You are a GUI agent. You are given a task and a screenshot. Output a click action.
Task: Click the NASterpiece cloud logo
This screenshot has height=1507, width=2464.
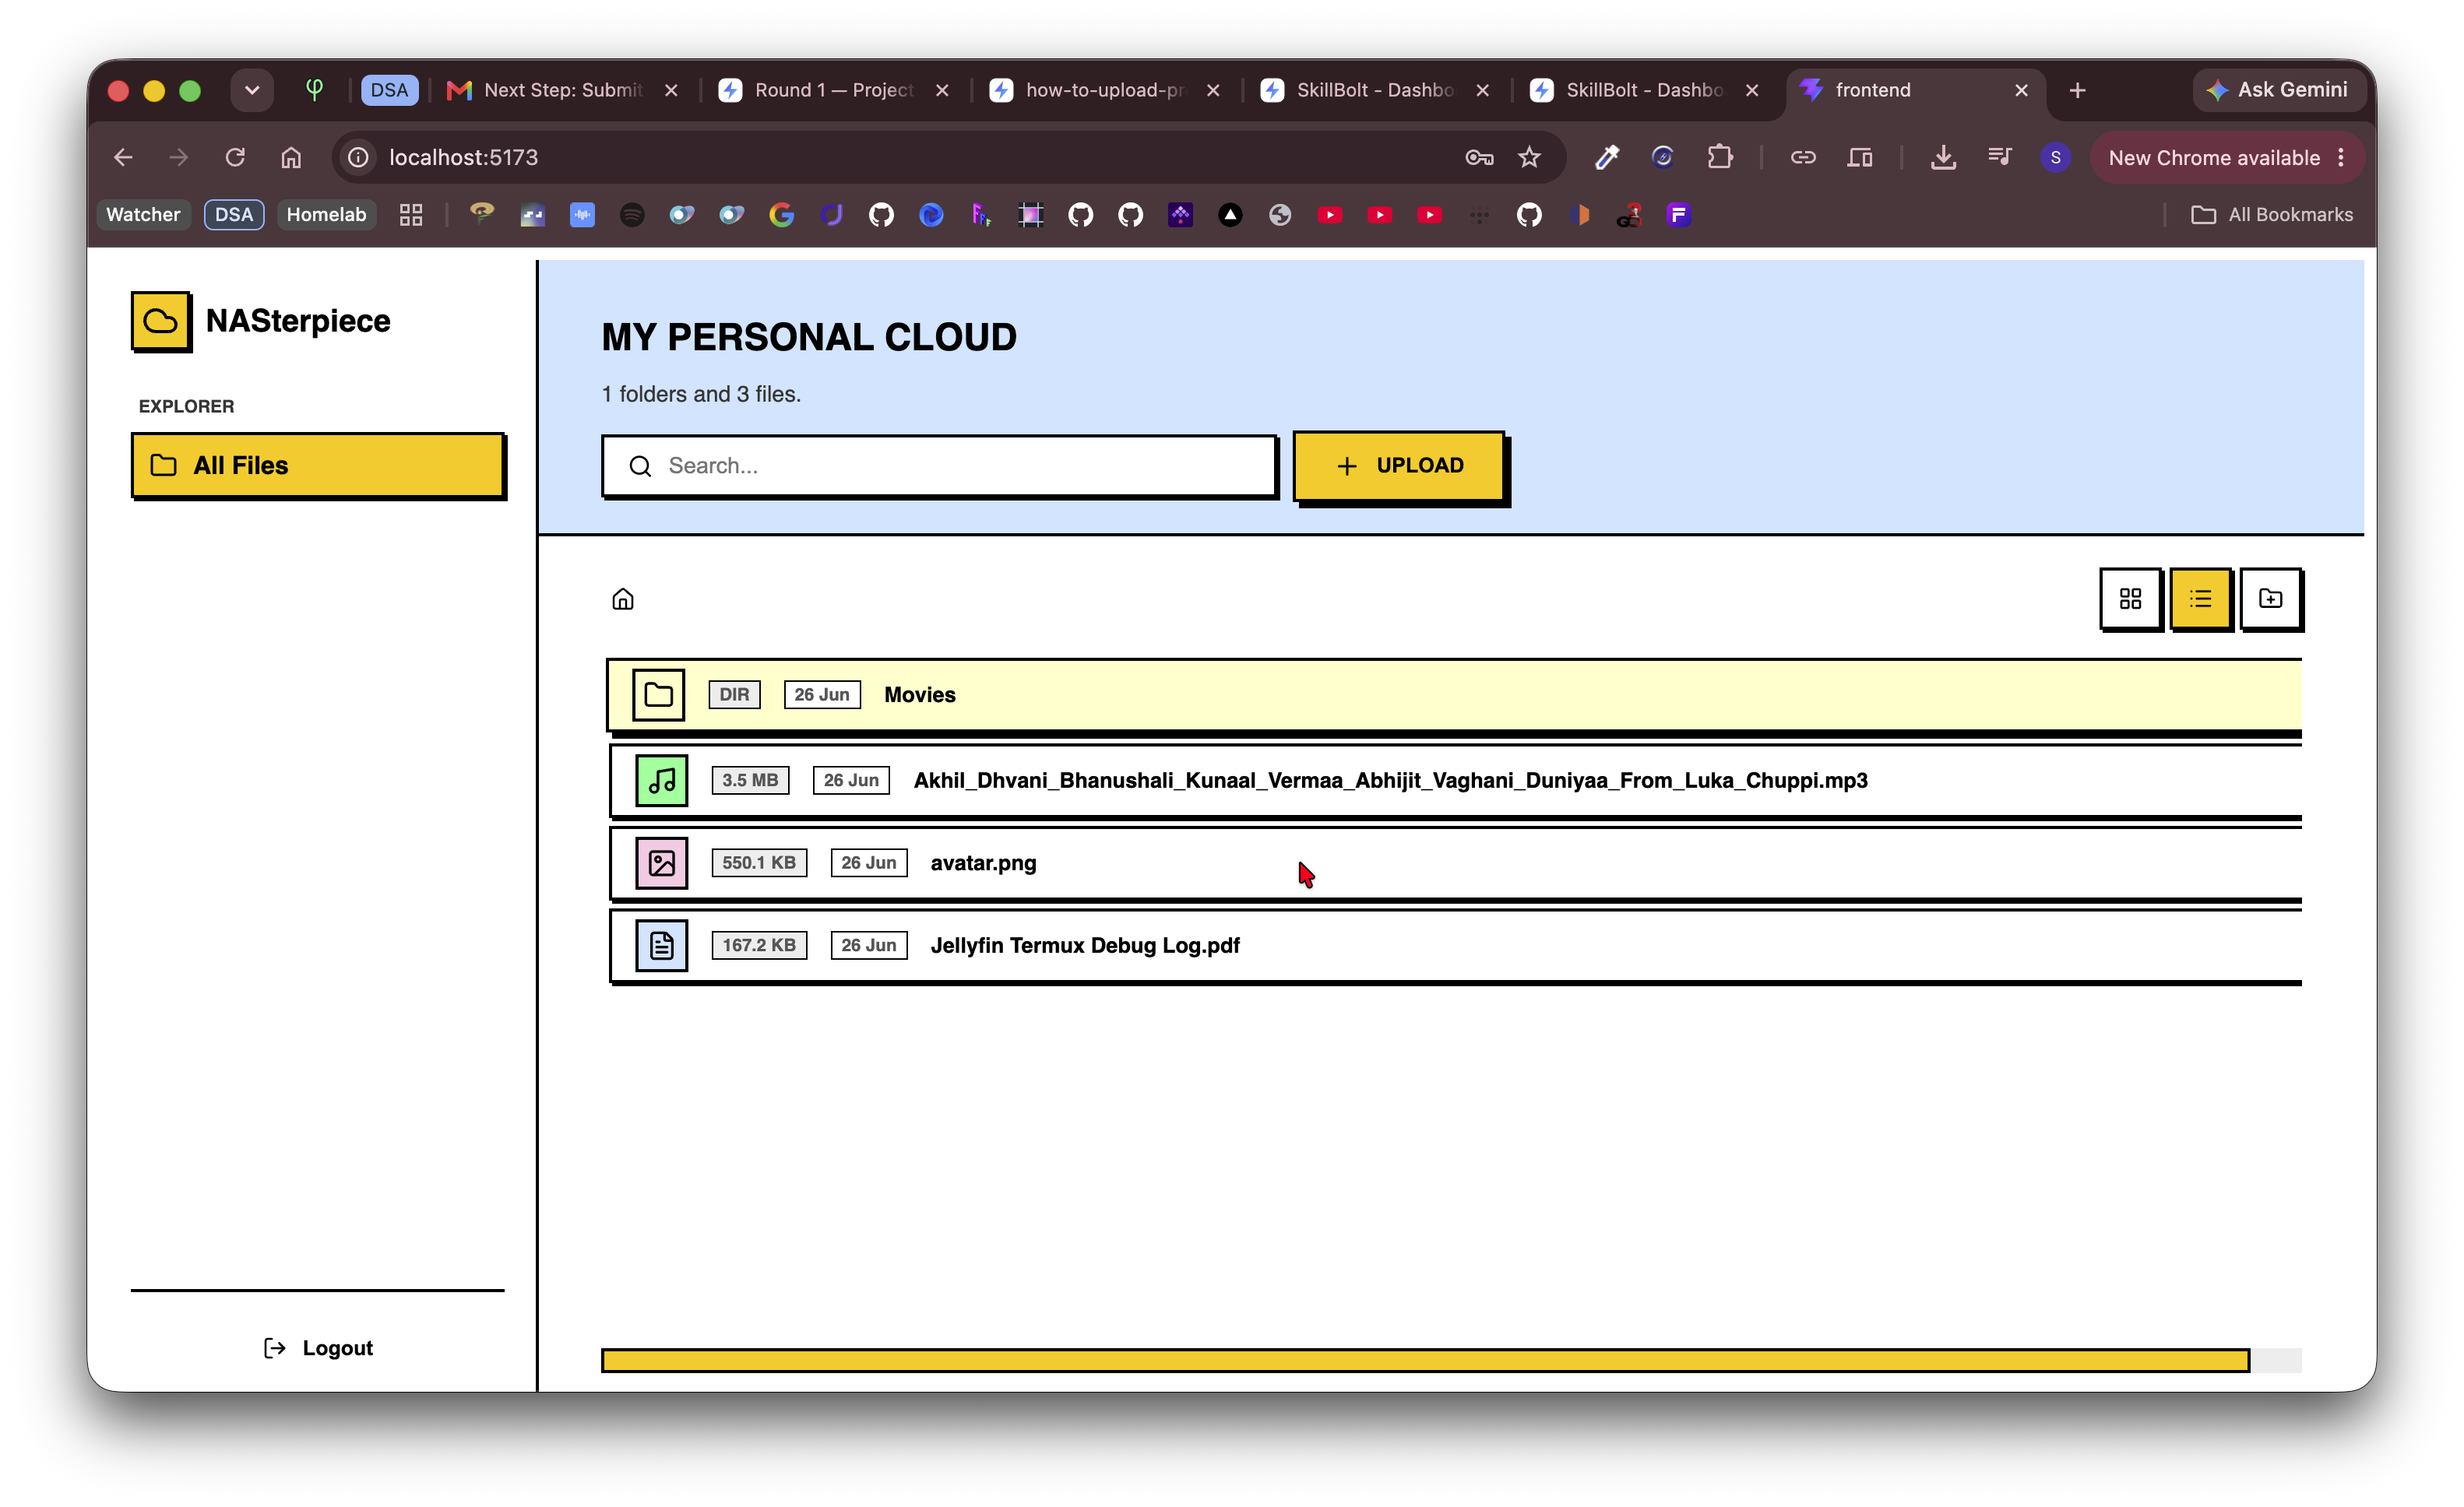[x=160, y=321]
